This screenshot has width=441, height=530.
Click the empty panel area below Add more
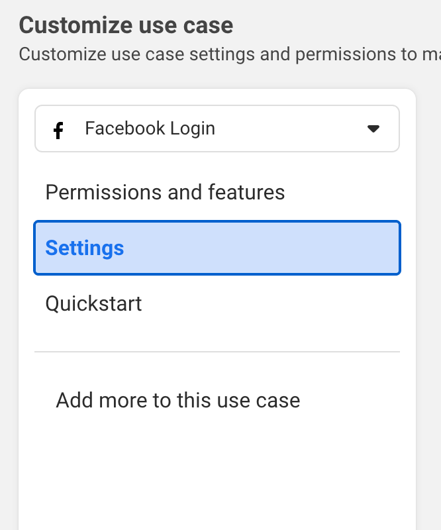point(217,470)
